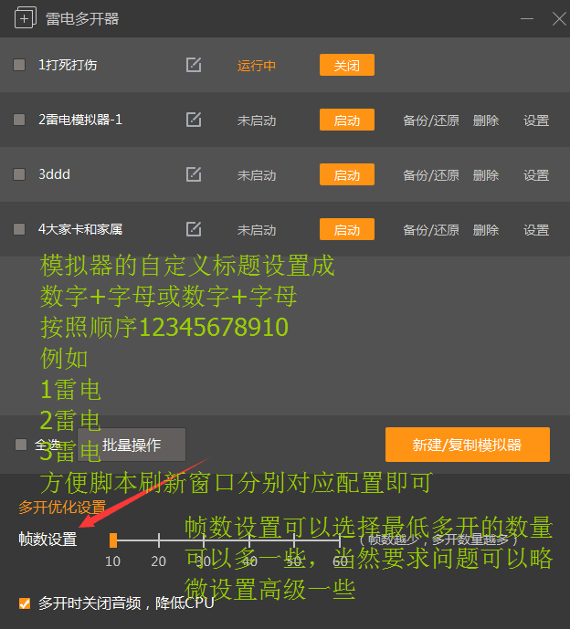This screenshot has width=570, height=629.
Task: Check the box for 2雷电模拟器-1
Action: tap(19, 120)
